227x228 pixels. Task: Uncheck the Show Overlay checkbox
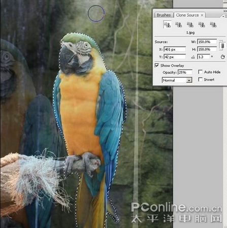(157, 66)
